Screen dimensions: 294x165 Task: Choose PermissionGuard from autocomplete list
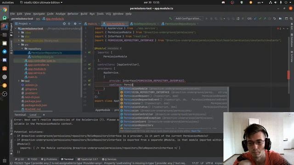pyautogui.click(x=174, y=121)
